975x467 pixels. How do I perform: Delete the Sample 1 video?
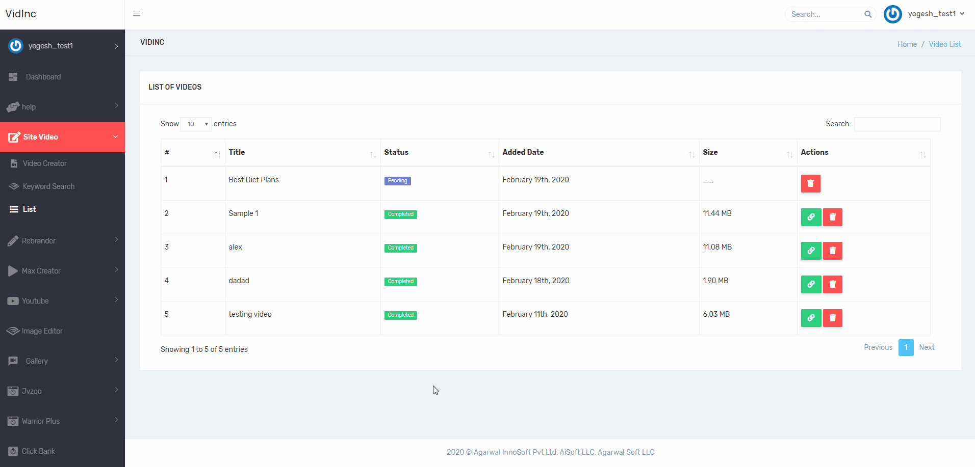832,217
